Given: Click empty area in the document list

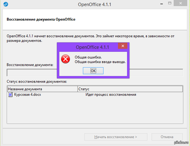Looking at the screenshot, I should 95,111.
